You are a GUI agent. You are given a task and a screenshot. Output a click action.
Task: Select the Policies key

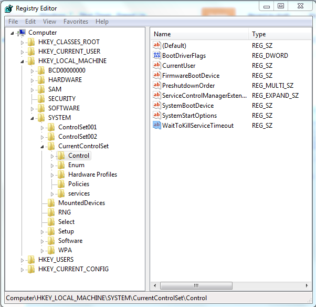click(x=79, y=184)
